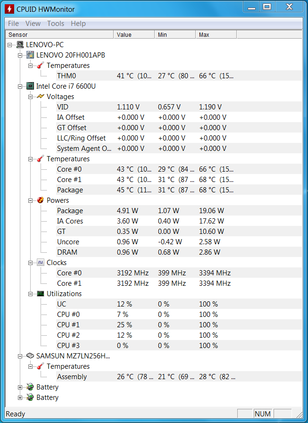Click the SAMSUN MZ7LN256H drive icon
This screenshot has width=308, height=423.
(30, 356)
